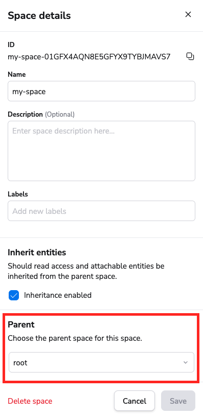Expand the Parent dropdown chevron arrow
This screenshot has height=416, width=203.
[186, 362]
